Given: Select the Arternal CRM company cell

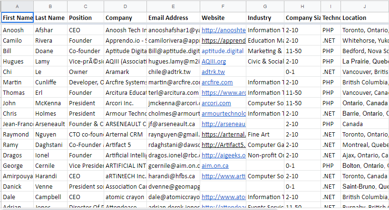Looking at the screenshot, I should click(125, 134).
